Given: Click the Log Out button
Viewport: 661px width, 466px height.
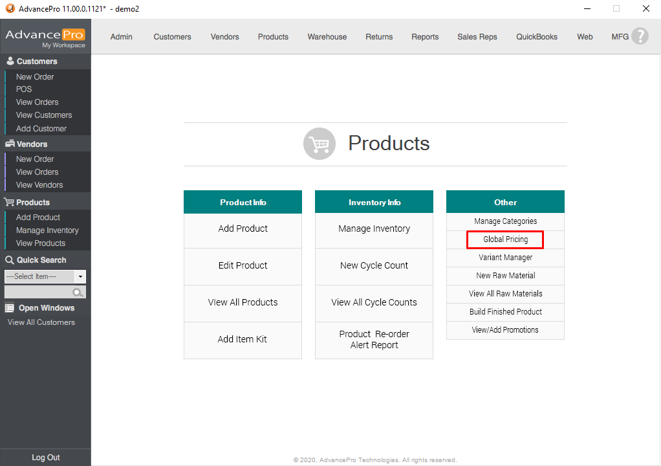Looking at the screenshot, I should pos(45,458).
